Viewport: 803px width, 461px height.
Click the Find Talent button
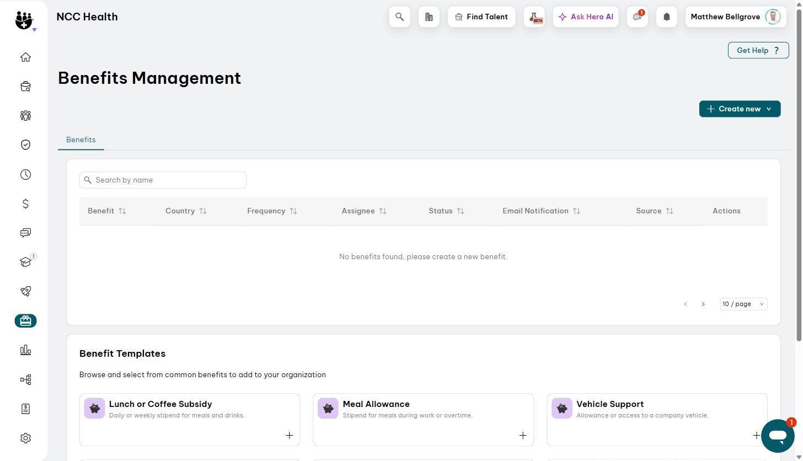pos(481,17)
